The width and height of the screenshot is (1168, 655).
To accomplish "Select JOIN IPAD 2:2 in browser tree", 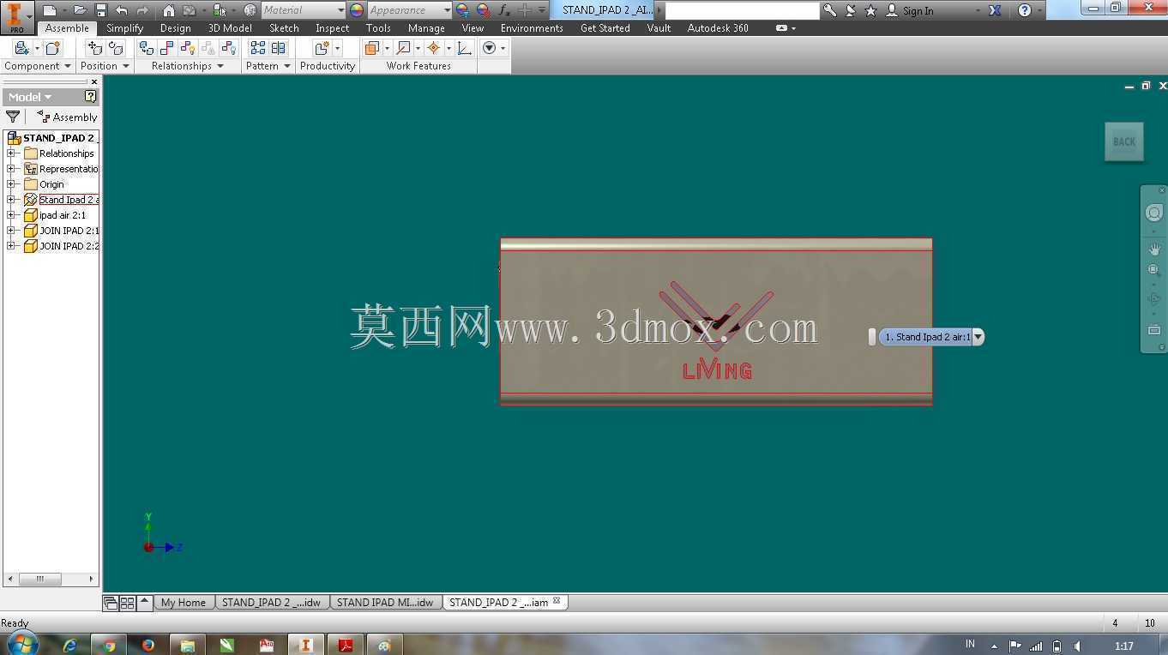I will tap(69, 246).
